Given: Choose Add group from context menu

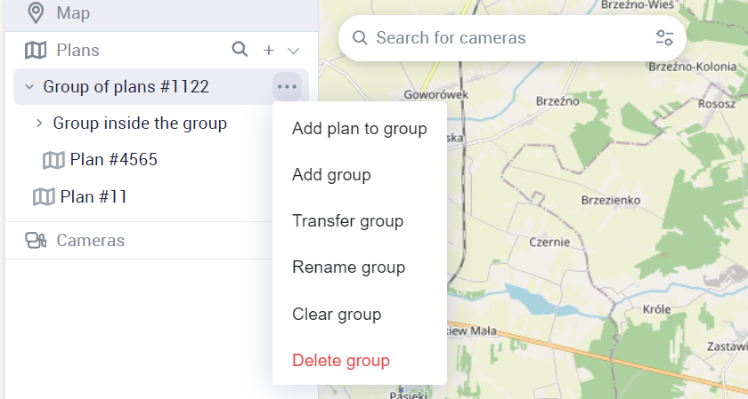Looking at the screenshot, I should (x=331, y=175).
